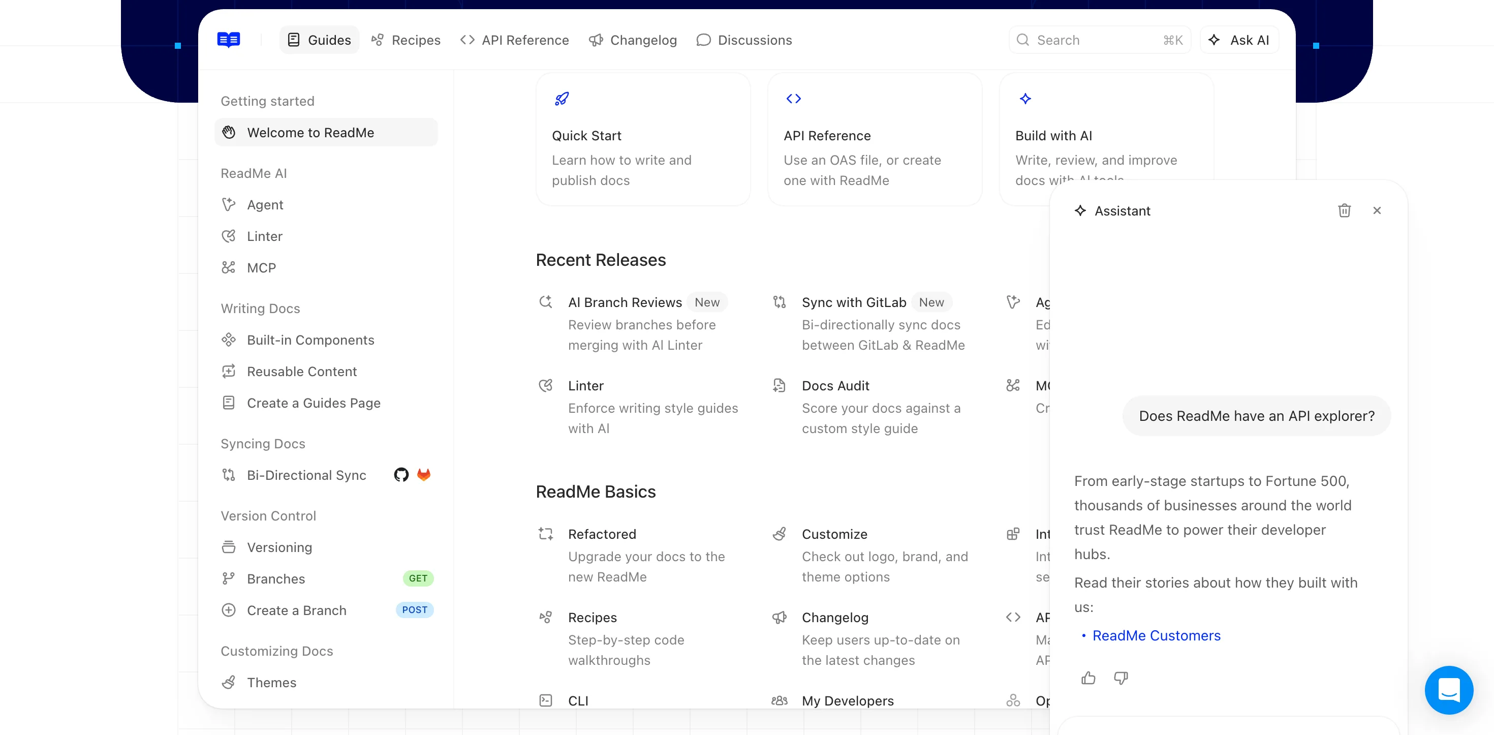Viewport: 1494px width, 735px height.
Task: Open My Developers item
Action: pos(847,700)
